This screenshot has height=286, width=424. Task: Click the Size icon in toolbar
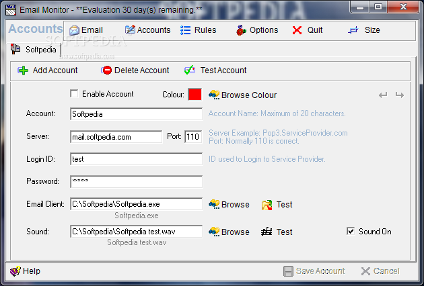[x=353, y=30]
